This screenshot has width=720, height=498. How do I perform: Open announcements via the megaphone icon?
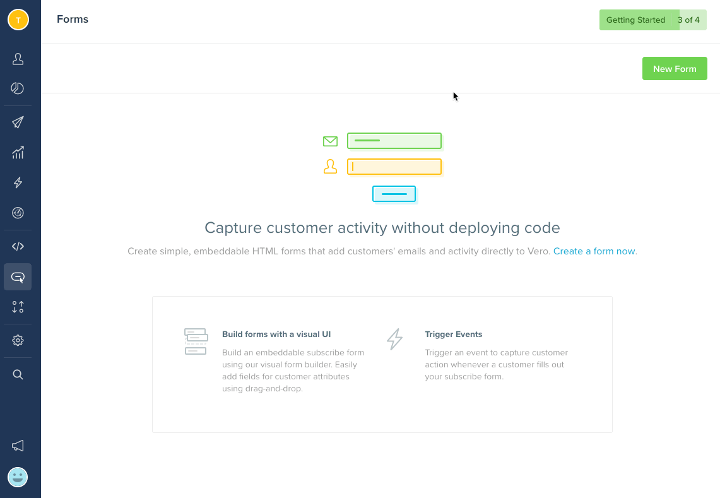coord(18,446)
